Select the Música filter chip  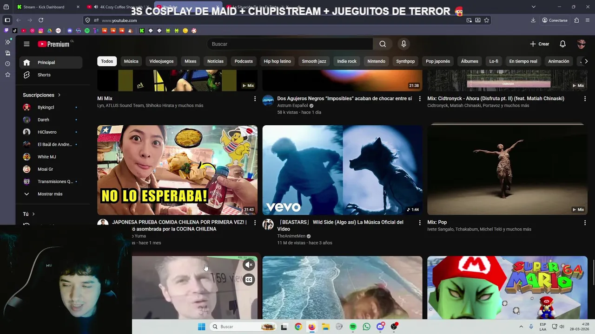coord(131,61)
